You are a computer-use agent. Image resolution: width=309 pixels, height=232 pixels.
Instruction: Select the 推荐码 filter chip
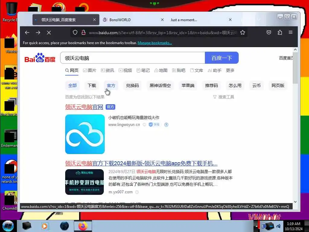pyautogui.click(x=212, y=85)
